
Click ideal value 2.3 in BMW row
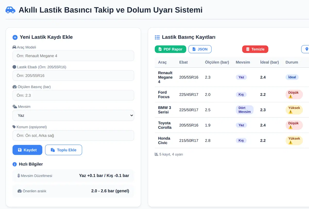[263, 110]
